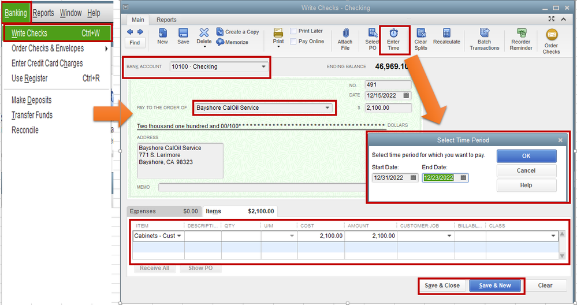The height and width of the screenshot is (305, 577).
Task: Open the Window menu
Action: pyautogui.click(x=70, y=13)
